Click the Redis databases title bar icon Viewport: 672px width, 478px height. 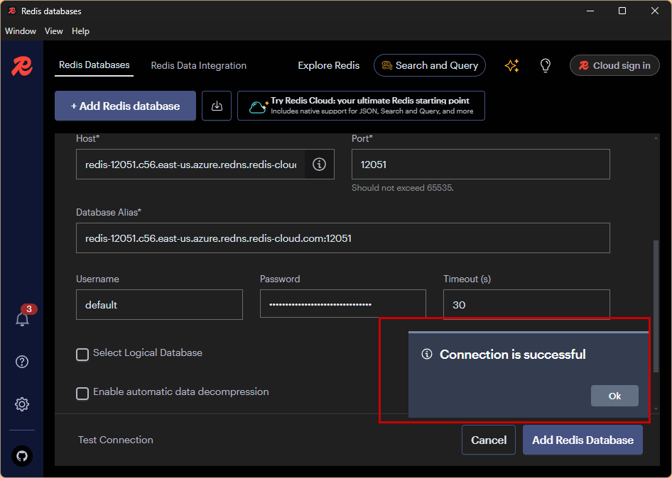[12, 11]
